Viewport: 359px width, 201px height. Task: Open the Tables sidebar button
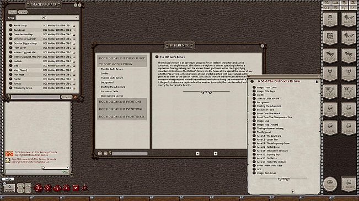(x=349, y=37)
